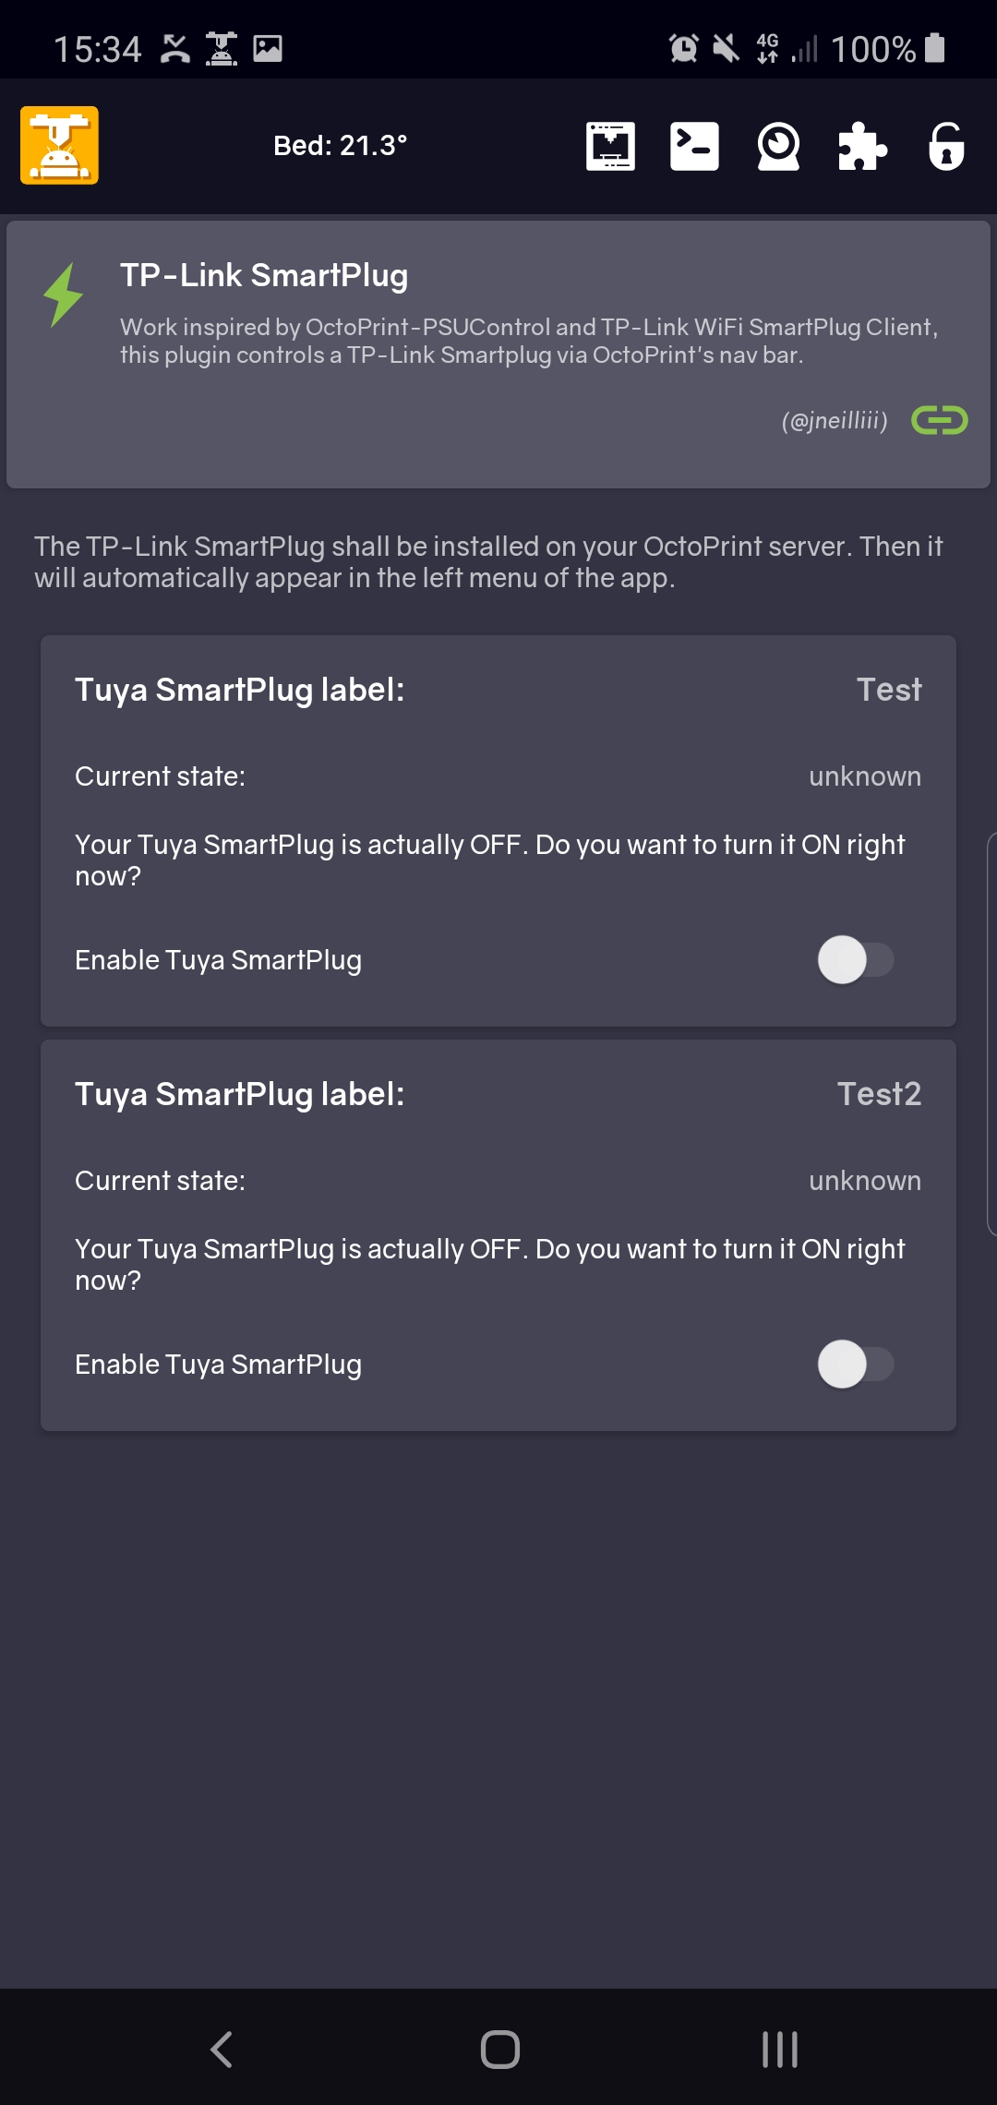Tap the alarm icon in status bar
Screen dimensions: 997x2105
point(683,48)
